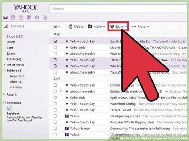The image size is (189, 141).
Task: Open the Spam dropdown arrow
Action: (x=125, y=27)
